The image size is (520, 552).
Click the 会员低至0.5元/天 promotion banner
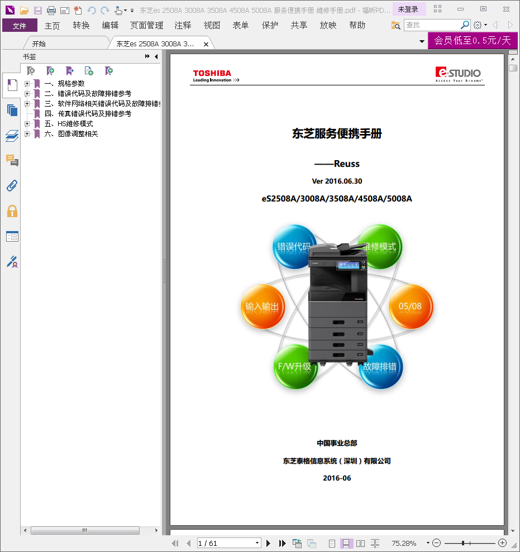pyautogui.click(x=473, y=41)
